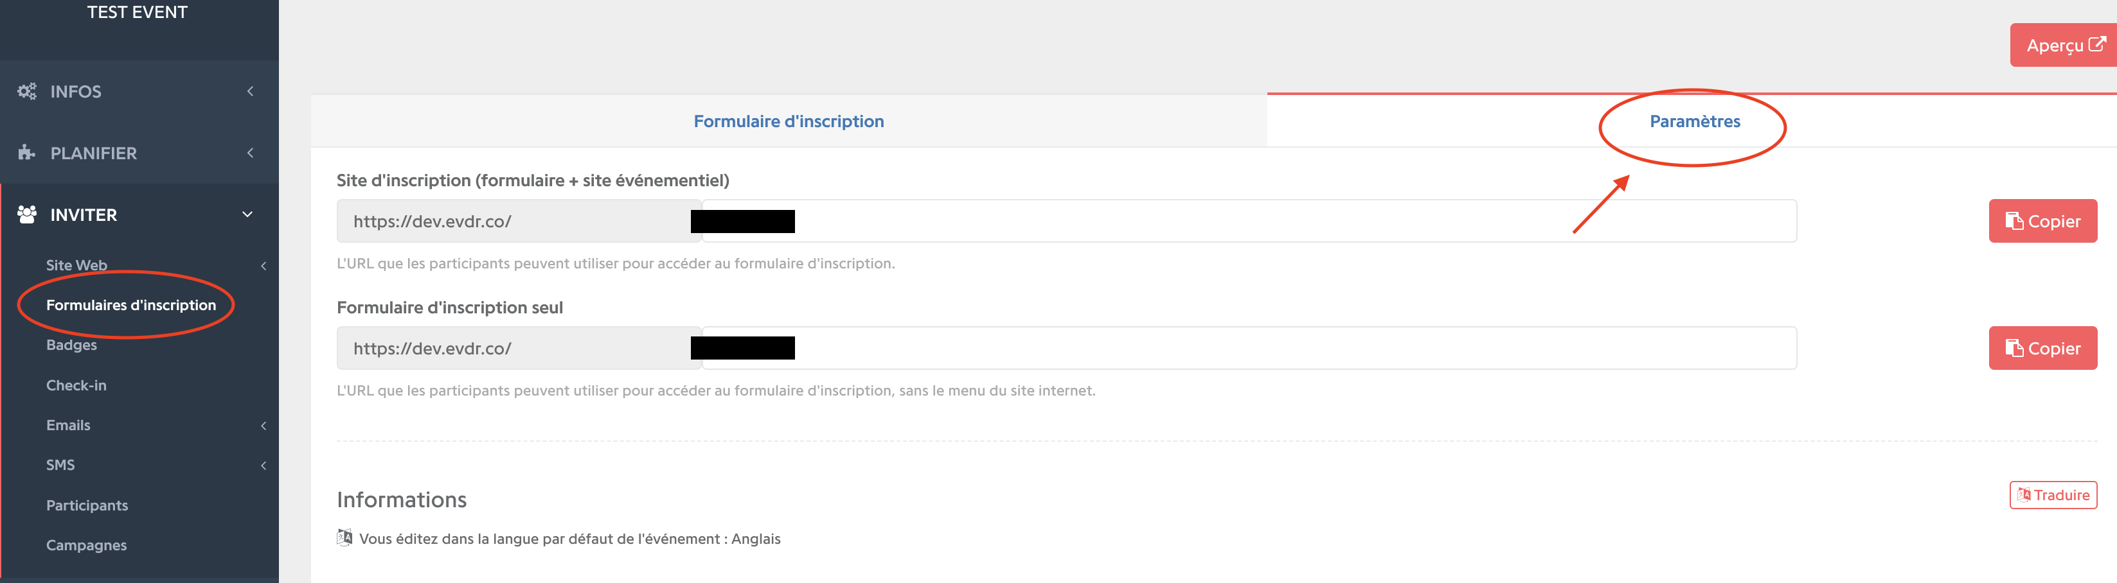This screenshot has width=2117, height=583.
Task: Click the copy icon for site d'inscription URL
Action: click(2014, 221)
